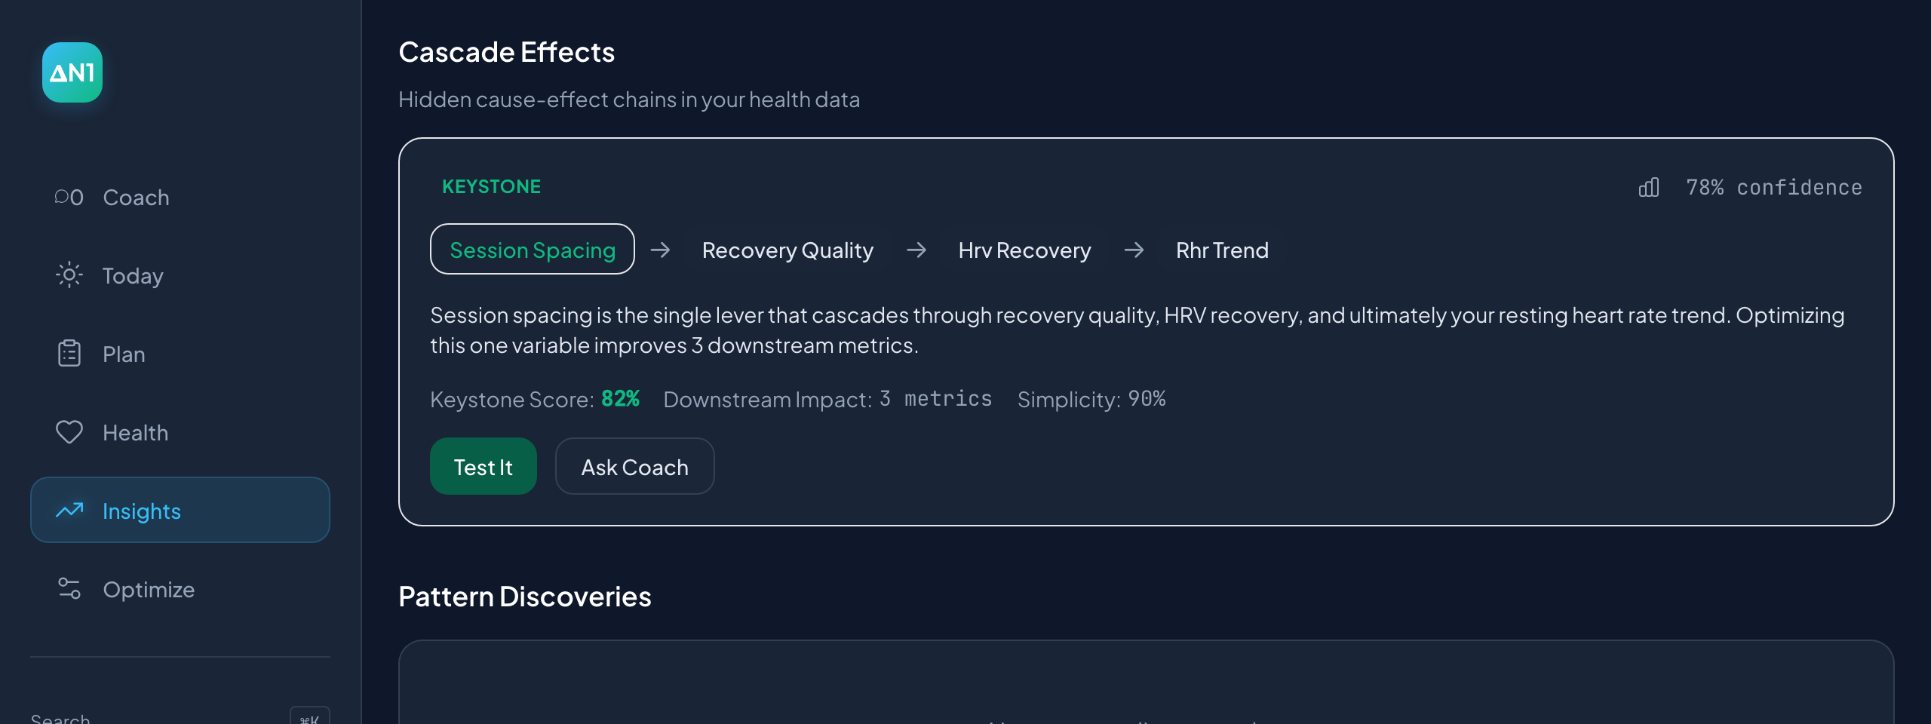Select the Hrv Recovery chip
The height and width of the screenshot is (724, 1931).
(x=1024, y=250)
